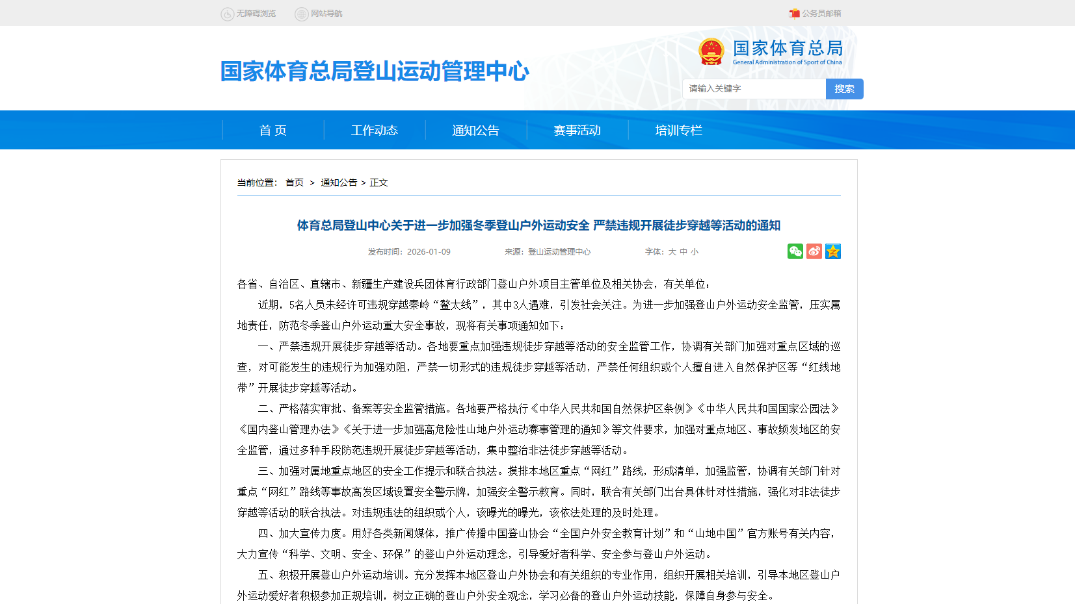Open the 赛事活动 navigation tab
The width and height of the screenshot is (1075, 604).
pos(577,131)
